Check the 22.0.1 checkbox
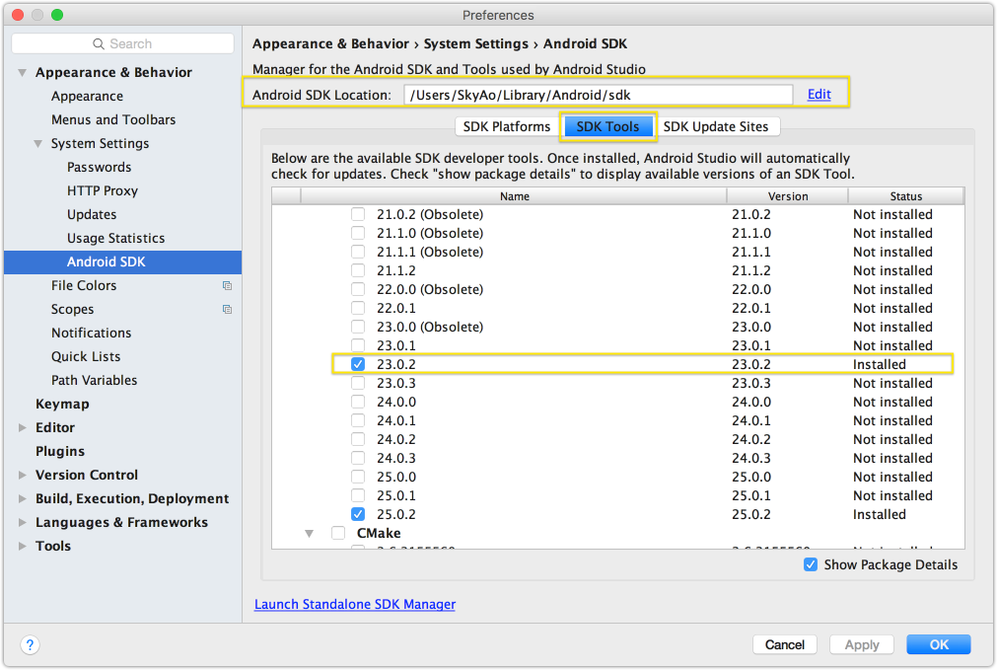 click(358, 308)
